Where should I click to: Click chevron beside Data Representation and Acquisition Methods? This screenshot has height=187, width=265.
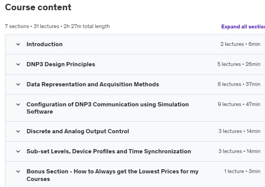tap(18, 84)
